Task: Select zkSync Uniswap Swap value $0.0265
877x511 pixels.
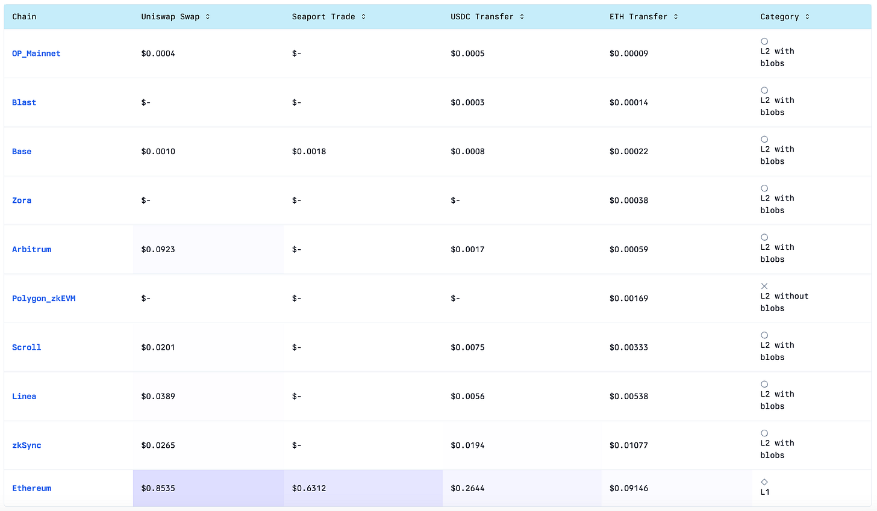Action: point(158,445)
